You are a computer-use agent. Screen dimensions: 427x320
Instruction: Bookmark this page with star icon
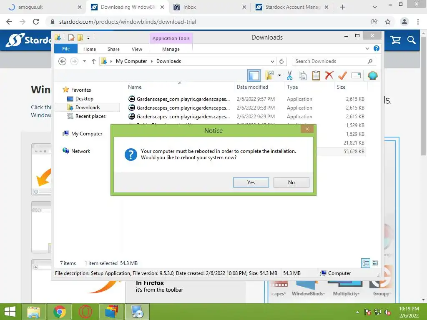[x=388, y=22]
